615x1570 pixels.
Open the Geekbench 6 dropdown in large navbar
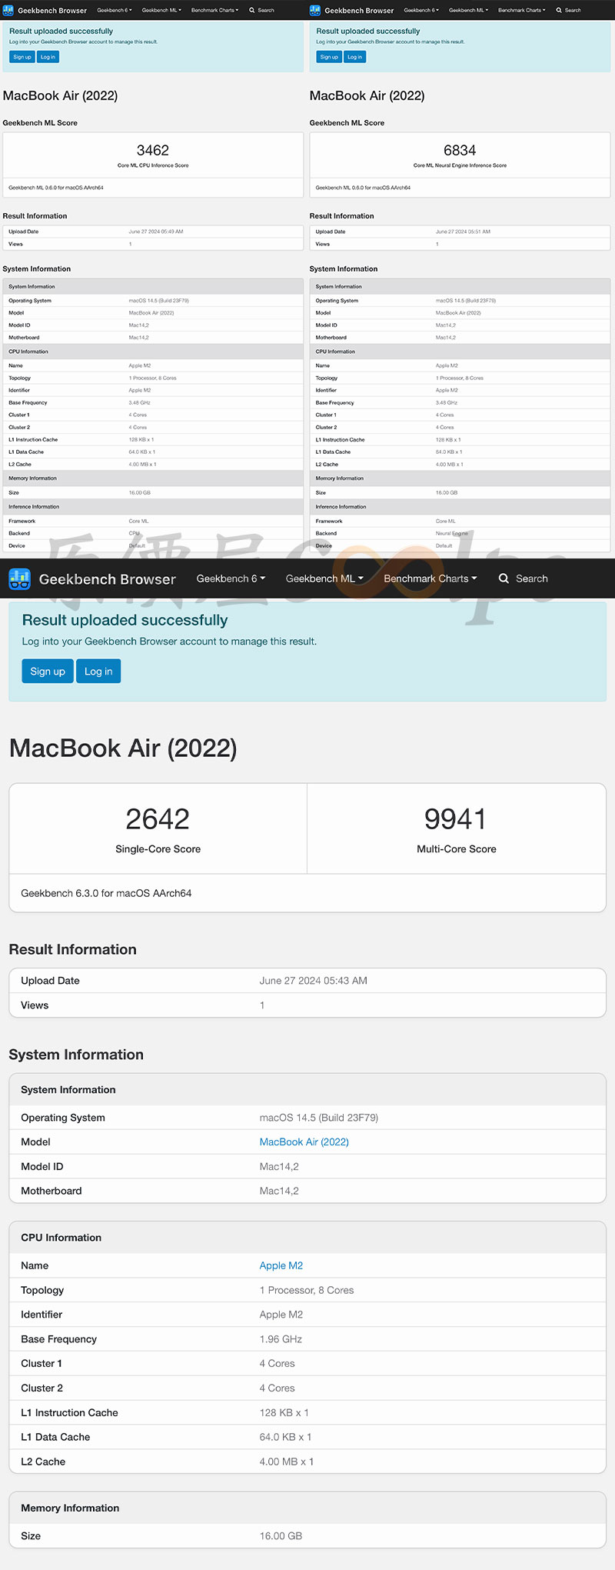click(231, 578)
